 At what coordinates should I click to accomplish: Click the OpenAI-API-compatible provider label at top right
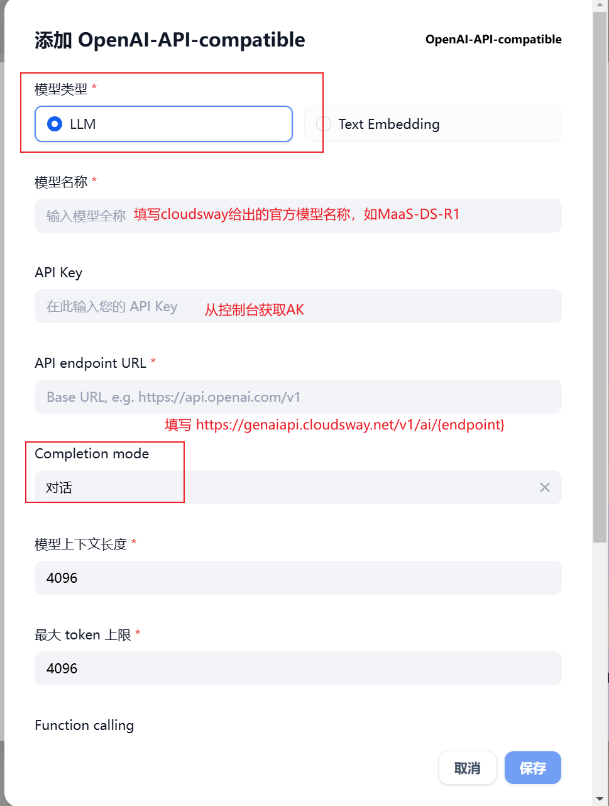493,40
